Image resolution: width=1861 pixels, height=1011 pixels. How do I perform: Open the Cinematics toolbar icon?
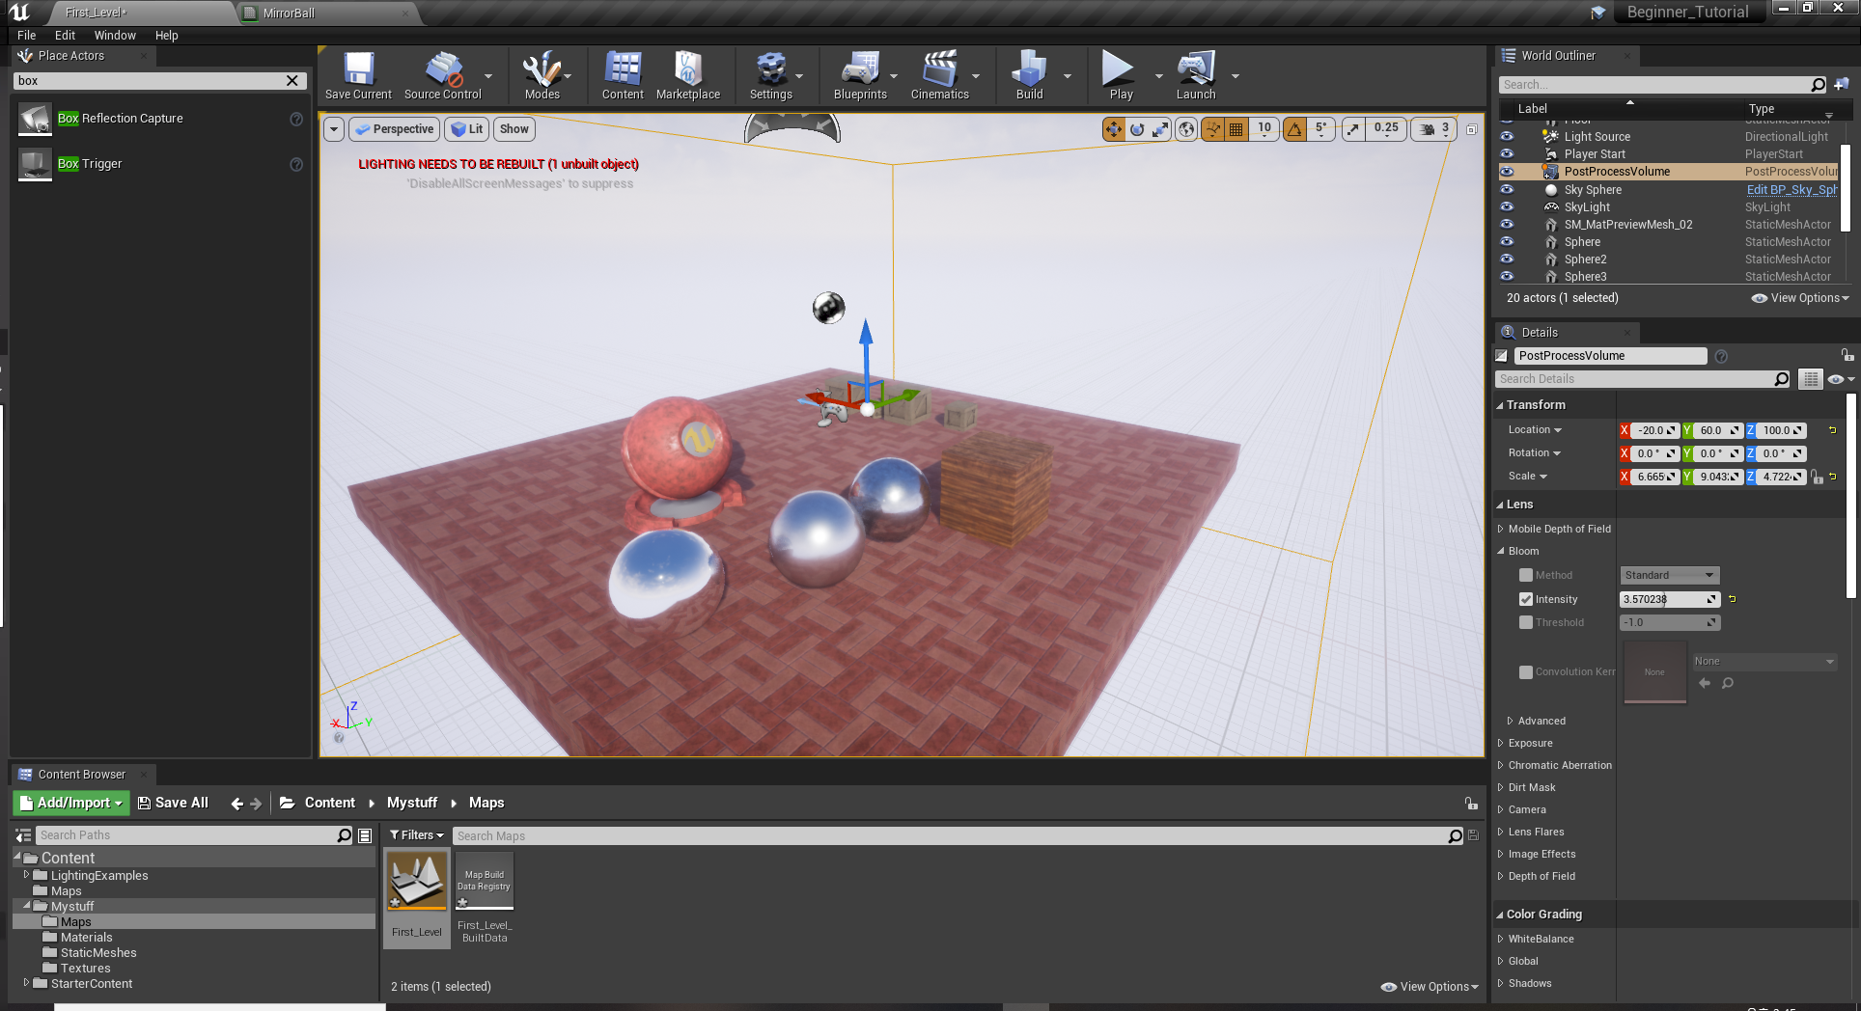(939, 75)
